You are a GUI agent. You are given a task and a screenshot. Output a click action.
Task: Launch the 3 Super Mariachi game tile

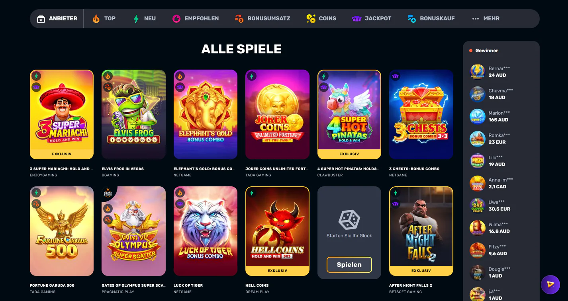(x=62, y=115)
